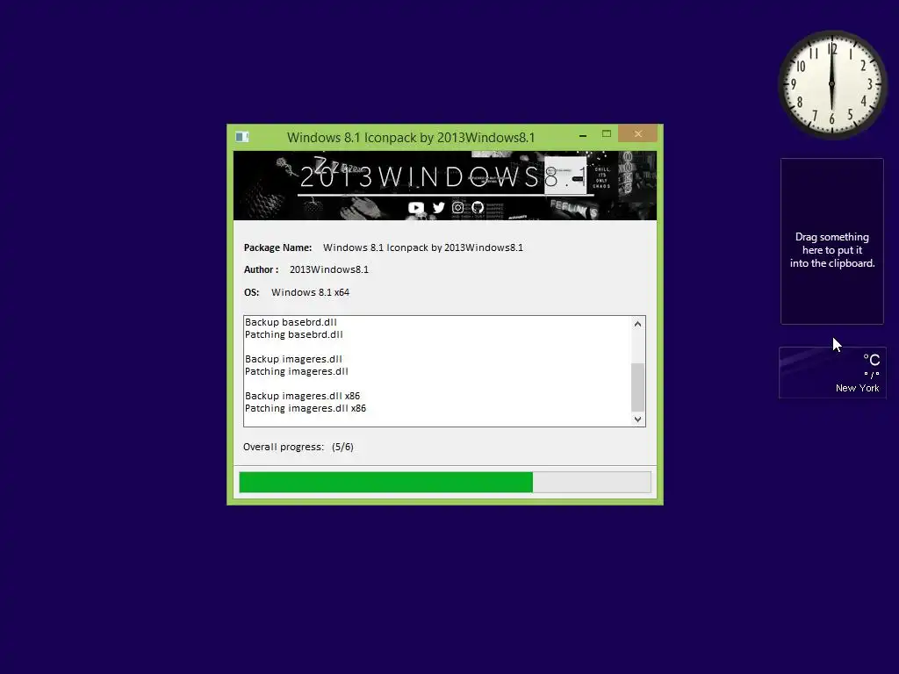Click the analog clock desktop gadget
The width and height of the screenshot is (899, 674).
[x=832, y=84]
